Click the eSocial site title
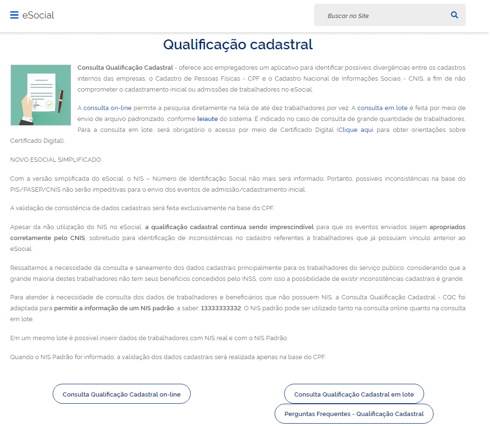The width and height of the screenshot is (490, 426). 38,15
